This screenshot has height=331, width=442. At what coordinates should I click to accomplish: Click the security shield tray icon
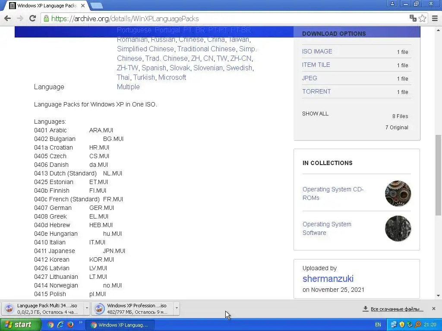pos(402,325)
